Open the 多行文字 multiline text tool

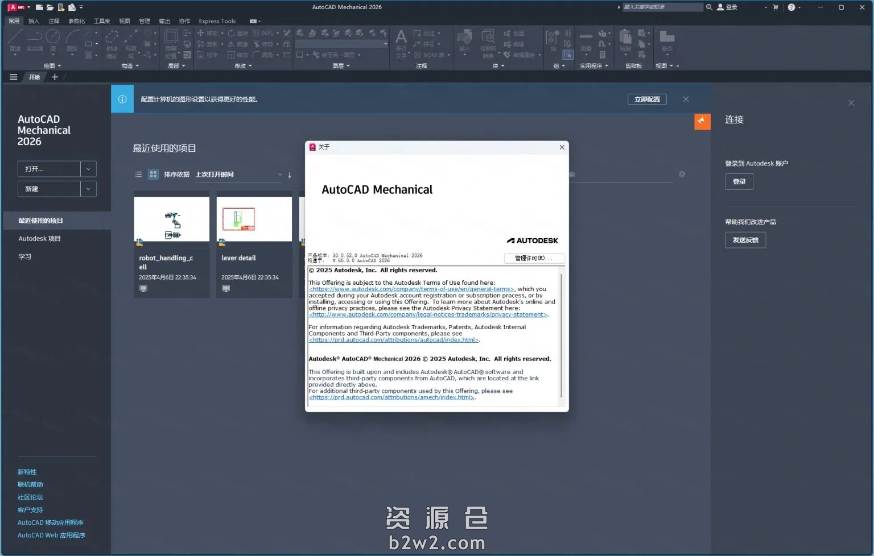click(x=402, y=41)
